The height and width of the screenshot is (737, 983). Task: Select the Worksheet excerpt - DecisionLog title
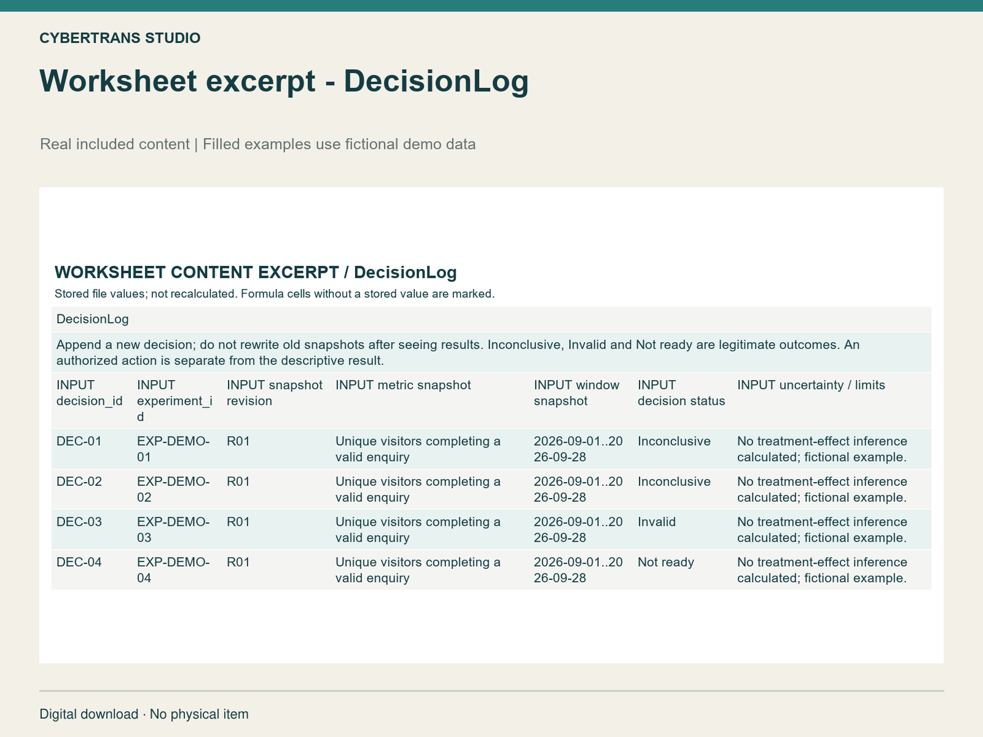[284, 81]
